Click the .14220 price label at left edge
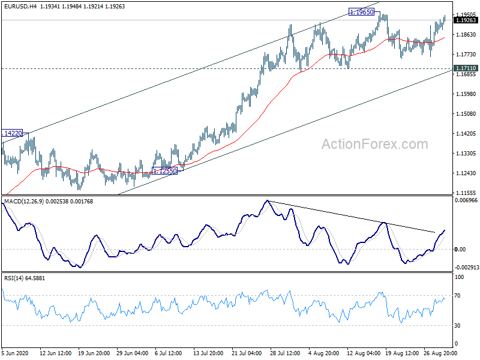480x360 pixels. pos(12,133)
